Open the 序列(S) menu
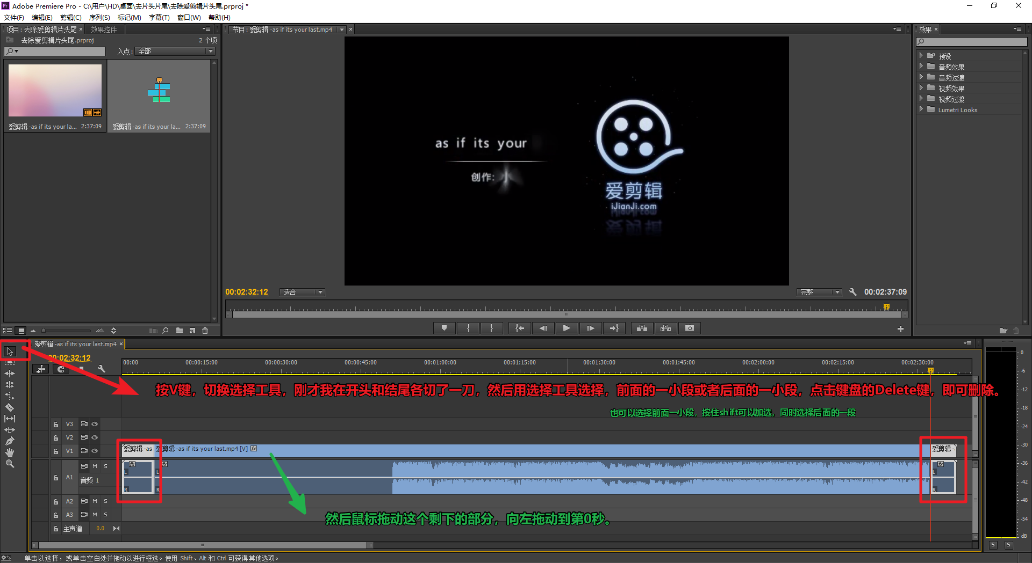The height and width of the screenshot is (563, 1032). point(99,18)
